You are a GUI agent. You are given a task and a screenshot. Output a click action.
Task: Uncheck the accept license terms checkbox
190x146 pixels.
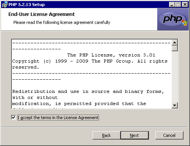click(13, 118)
